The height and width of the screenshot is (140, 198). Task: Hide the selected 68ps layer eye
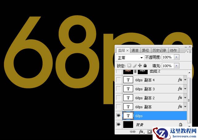pyautogui.click(x=118, y=116)
